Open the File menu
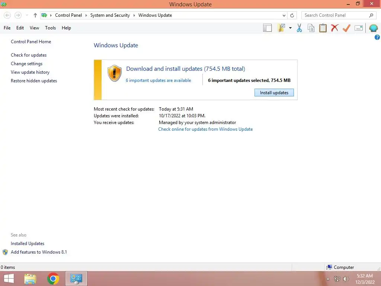 7,28
